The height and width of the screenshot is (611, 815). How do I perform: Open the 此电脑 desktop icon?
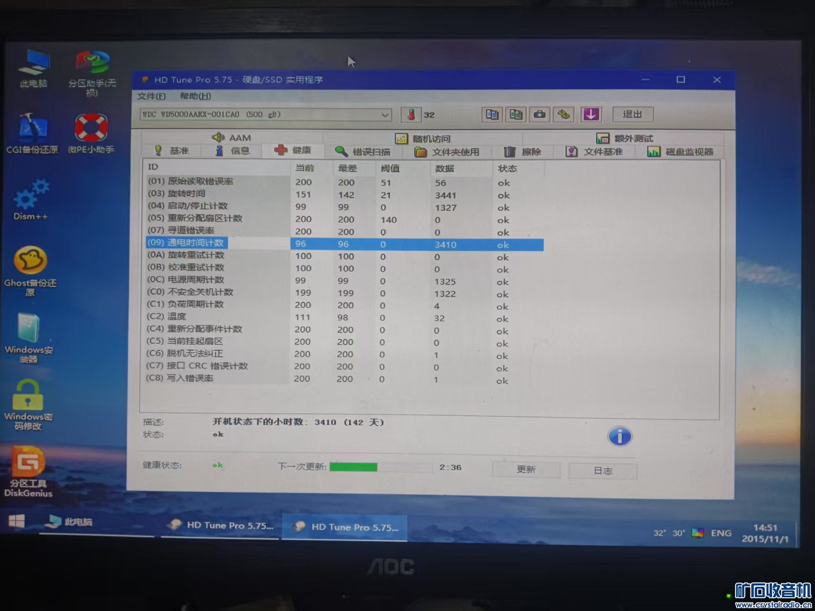click(34, 69)
